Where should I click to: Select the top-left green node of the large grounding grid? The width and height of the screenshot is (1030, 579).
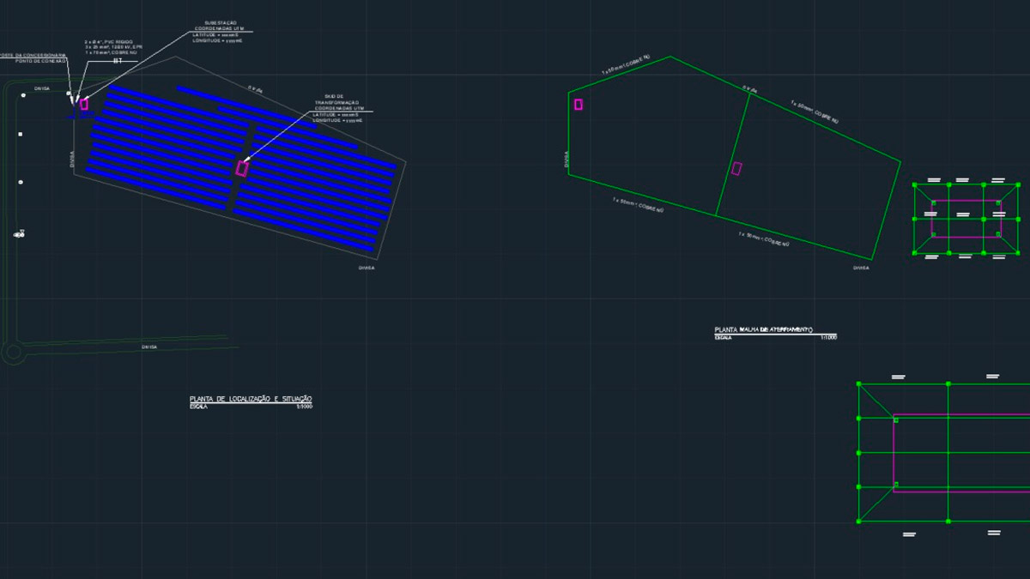pos(859,384)
